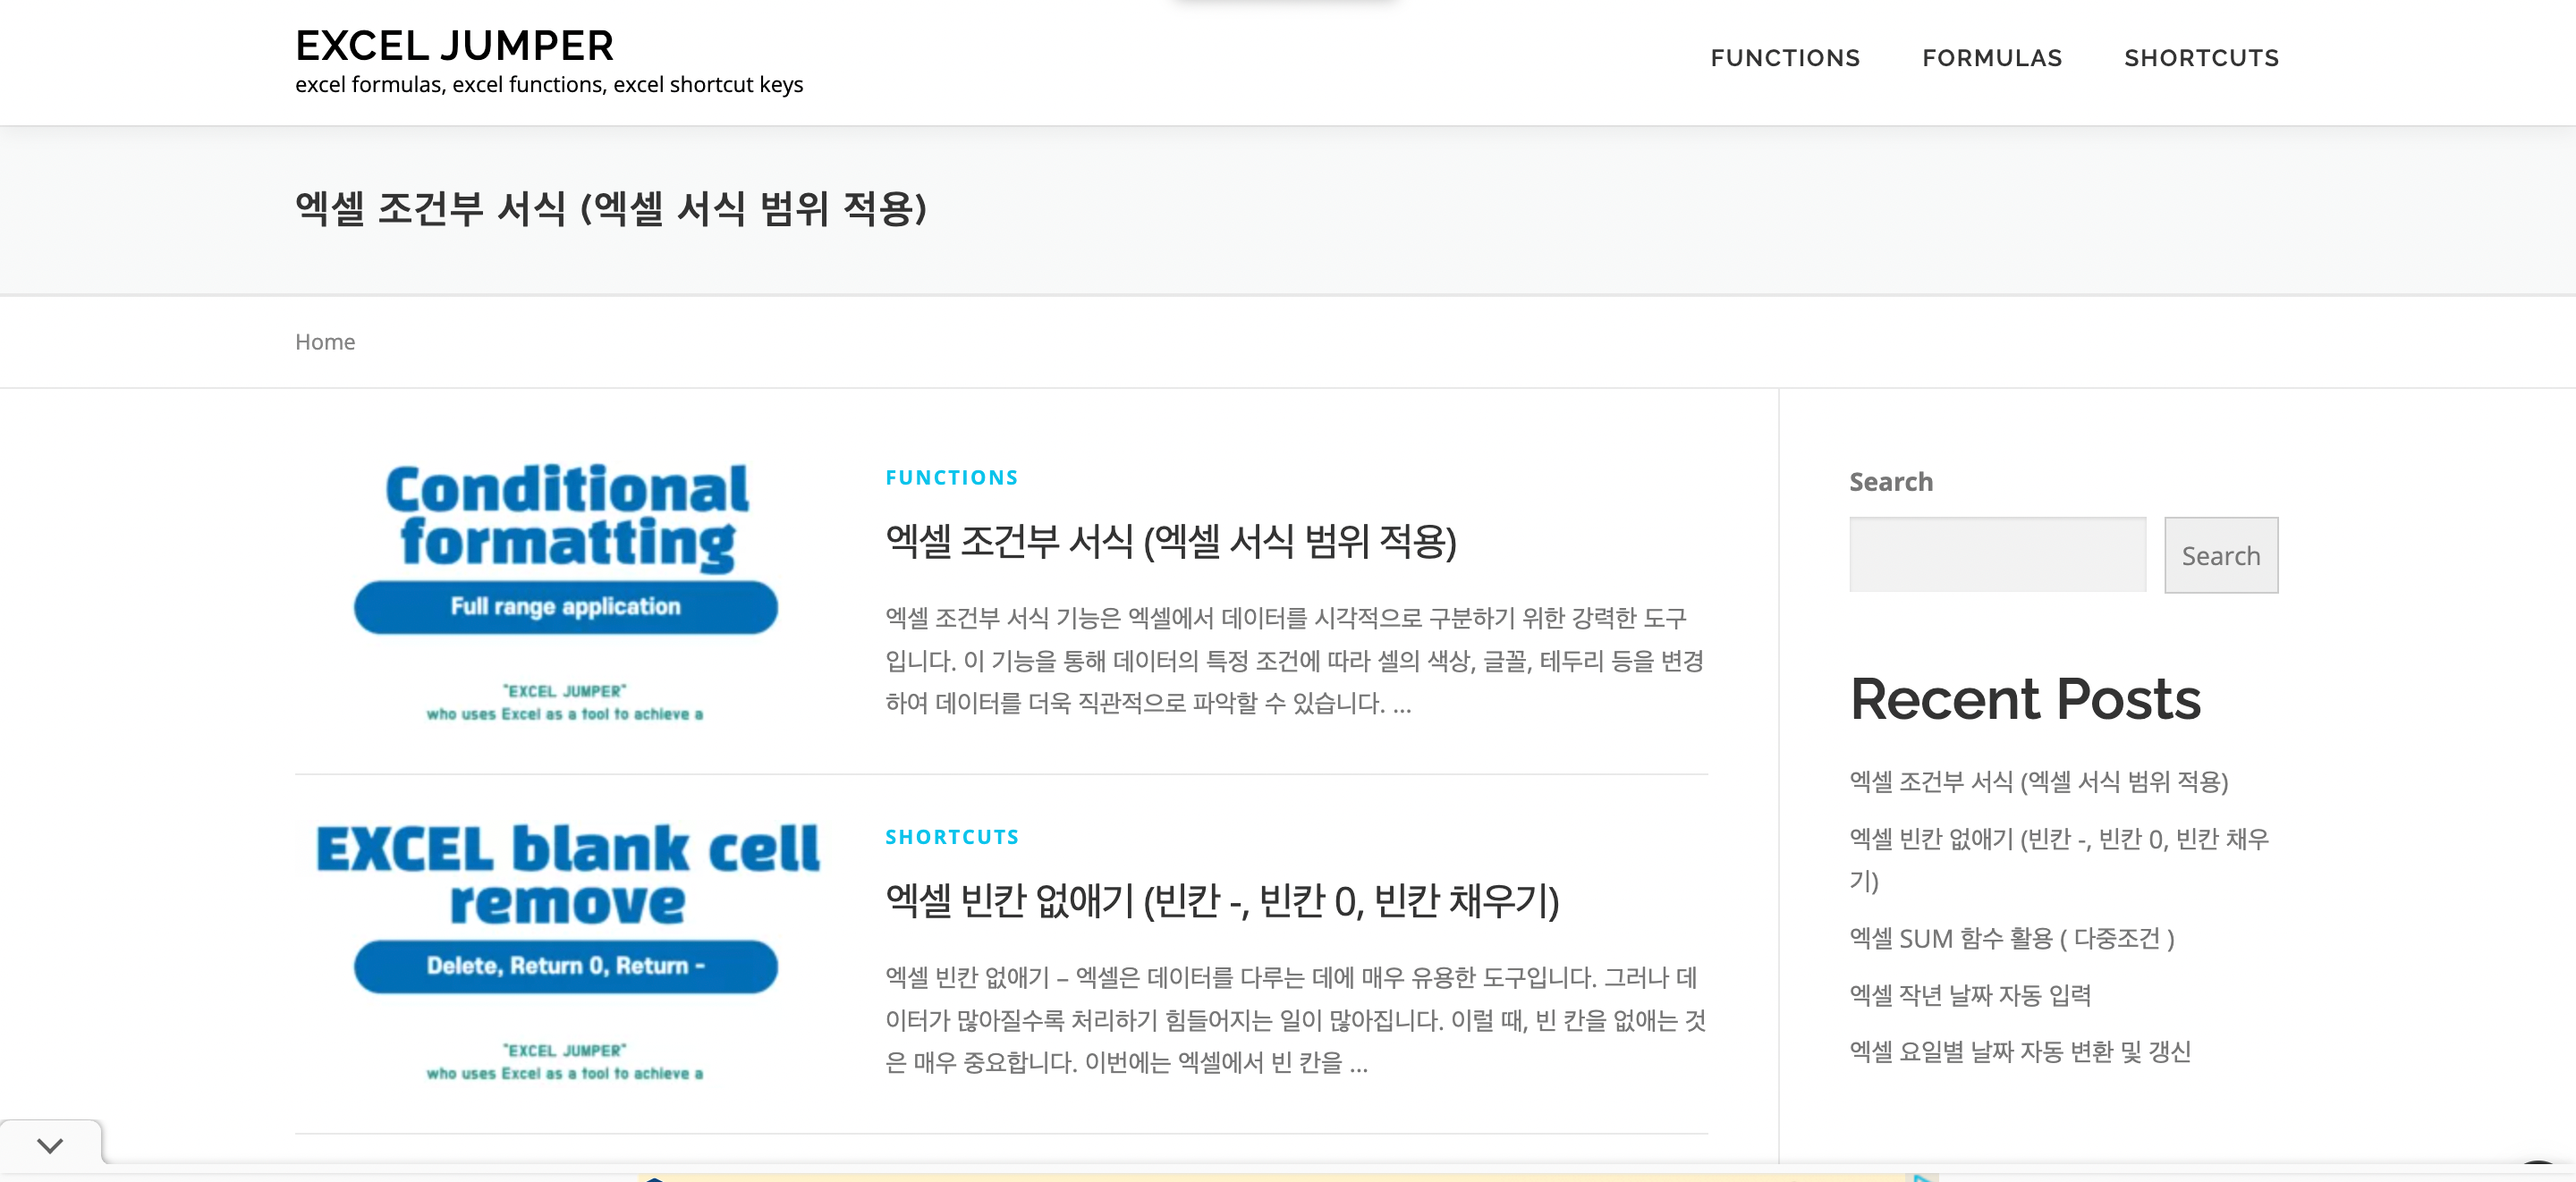2576x1182 pixels.
Task: Click the Search button
Action: (2221, 555)
